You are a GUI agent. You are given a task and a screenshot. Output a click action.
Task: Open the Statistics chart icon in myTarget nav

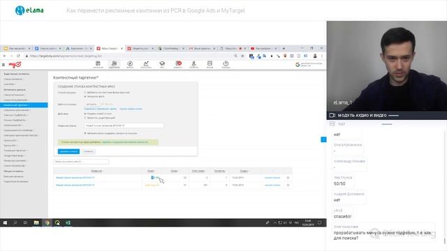pyautogui.click(x=146, y=64)
